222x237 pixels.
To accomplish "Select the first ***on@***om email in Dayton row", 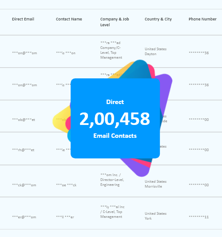I will point(24,53).
